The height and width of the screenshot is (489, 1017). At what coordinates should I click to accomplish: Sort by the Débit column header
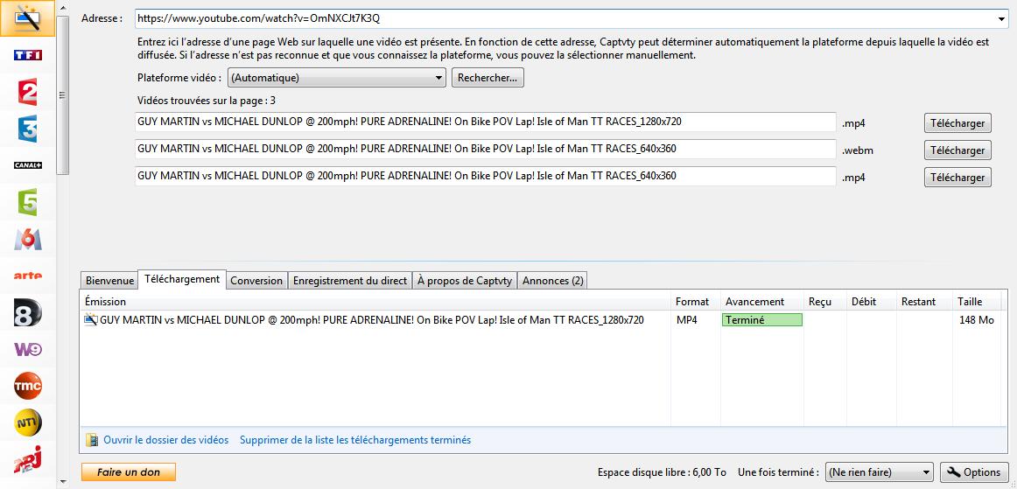[872, 302]
